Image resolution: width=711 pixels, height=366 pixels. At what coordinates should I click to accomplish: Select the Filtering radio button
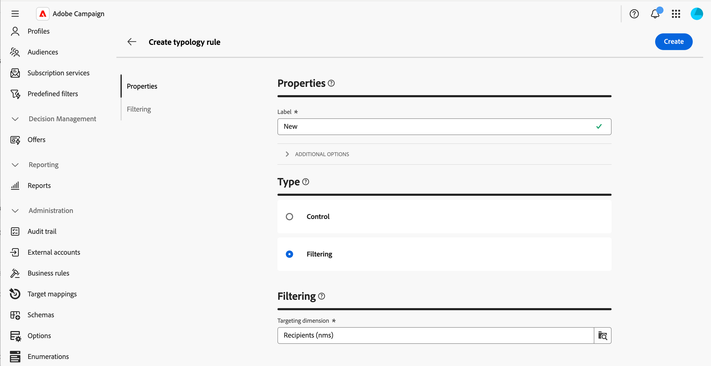tap(289, 254)
